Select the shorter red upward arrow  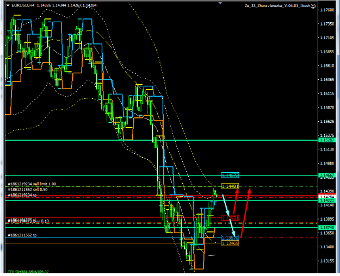[236, 202]
